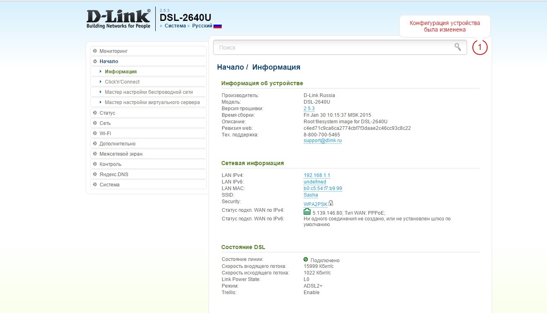Click the ADSL2+ mode value
Screen dimensions: 547x313
(x=313, y=286)
